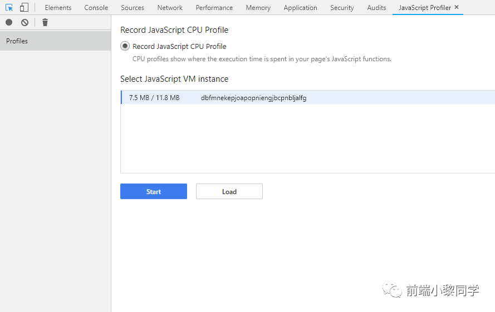
Task: Close the JavaScript Profiler tab
Action: (457, 7)
